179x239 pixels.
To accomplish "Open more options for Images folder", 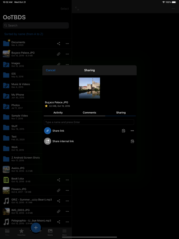I will pyautogui.click(x=67, y=65).
